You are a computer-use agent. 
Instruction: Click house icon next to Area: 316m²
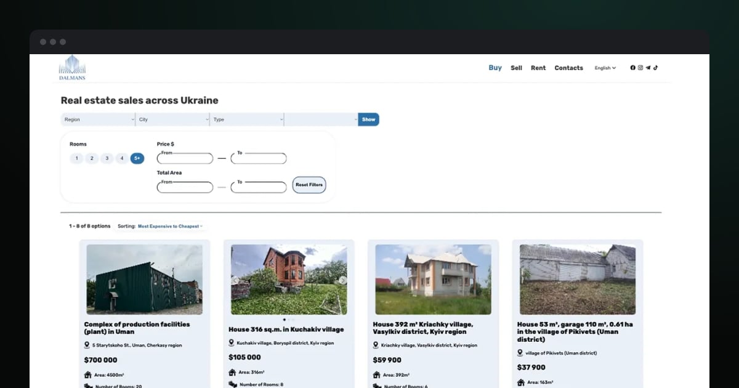(x=232, y=373)
